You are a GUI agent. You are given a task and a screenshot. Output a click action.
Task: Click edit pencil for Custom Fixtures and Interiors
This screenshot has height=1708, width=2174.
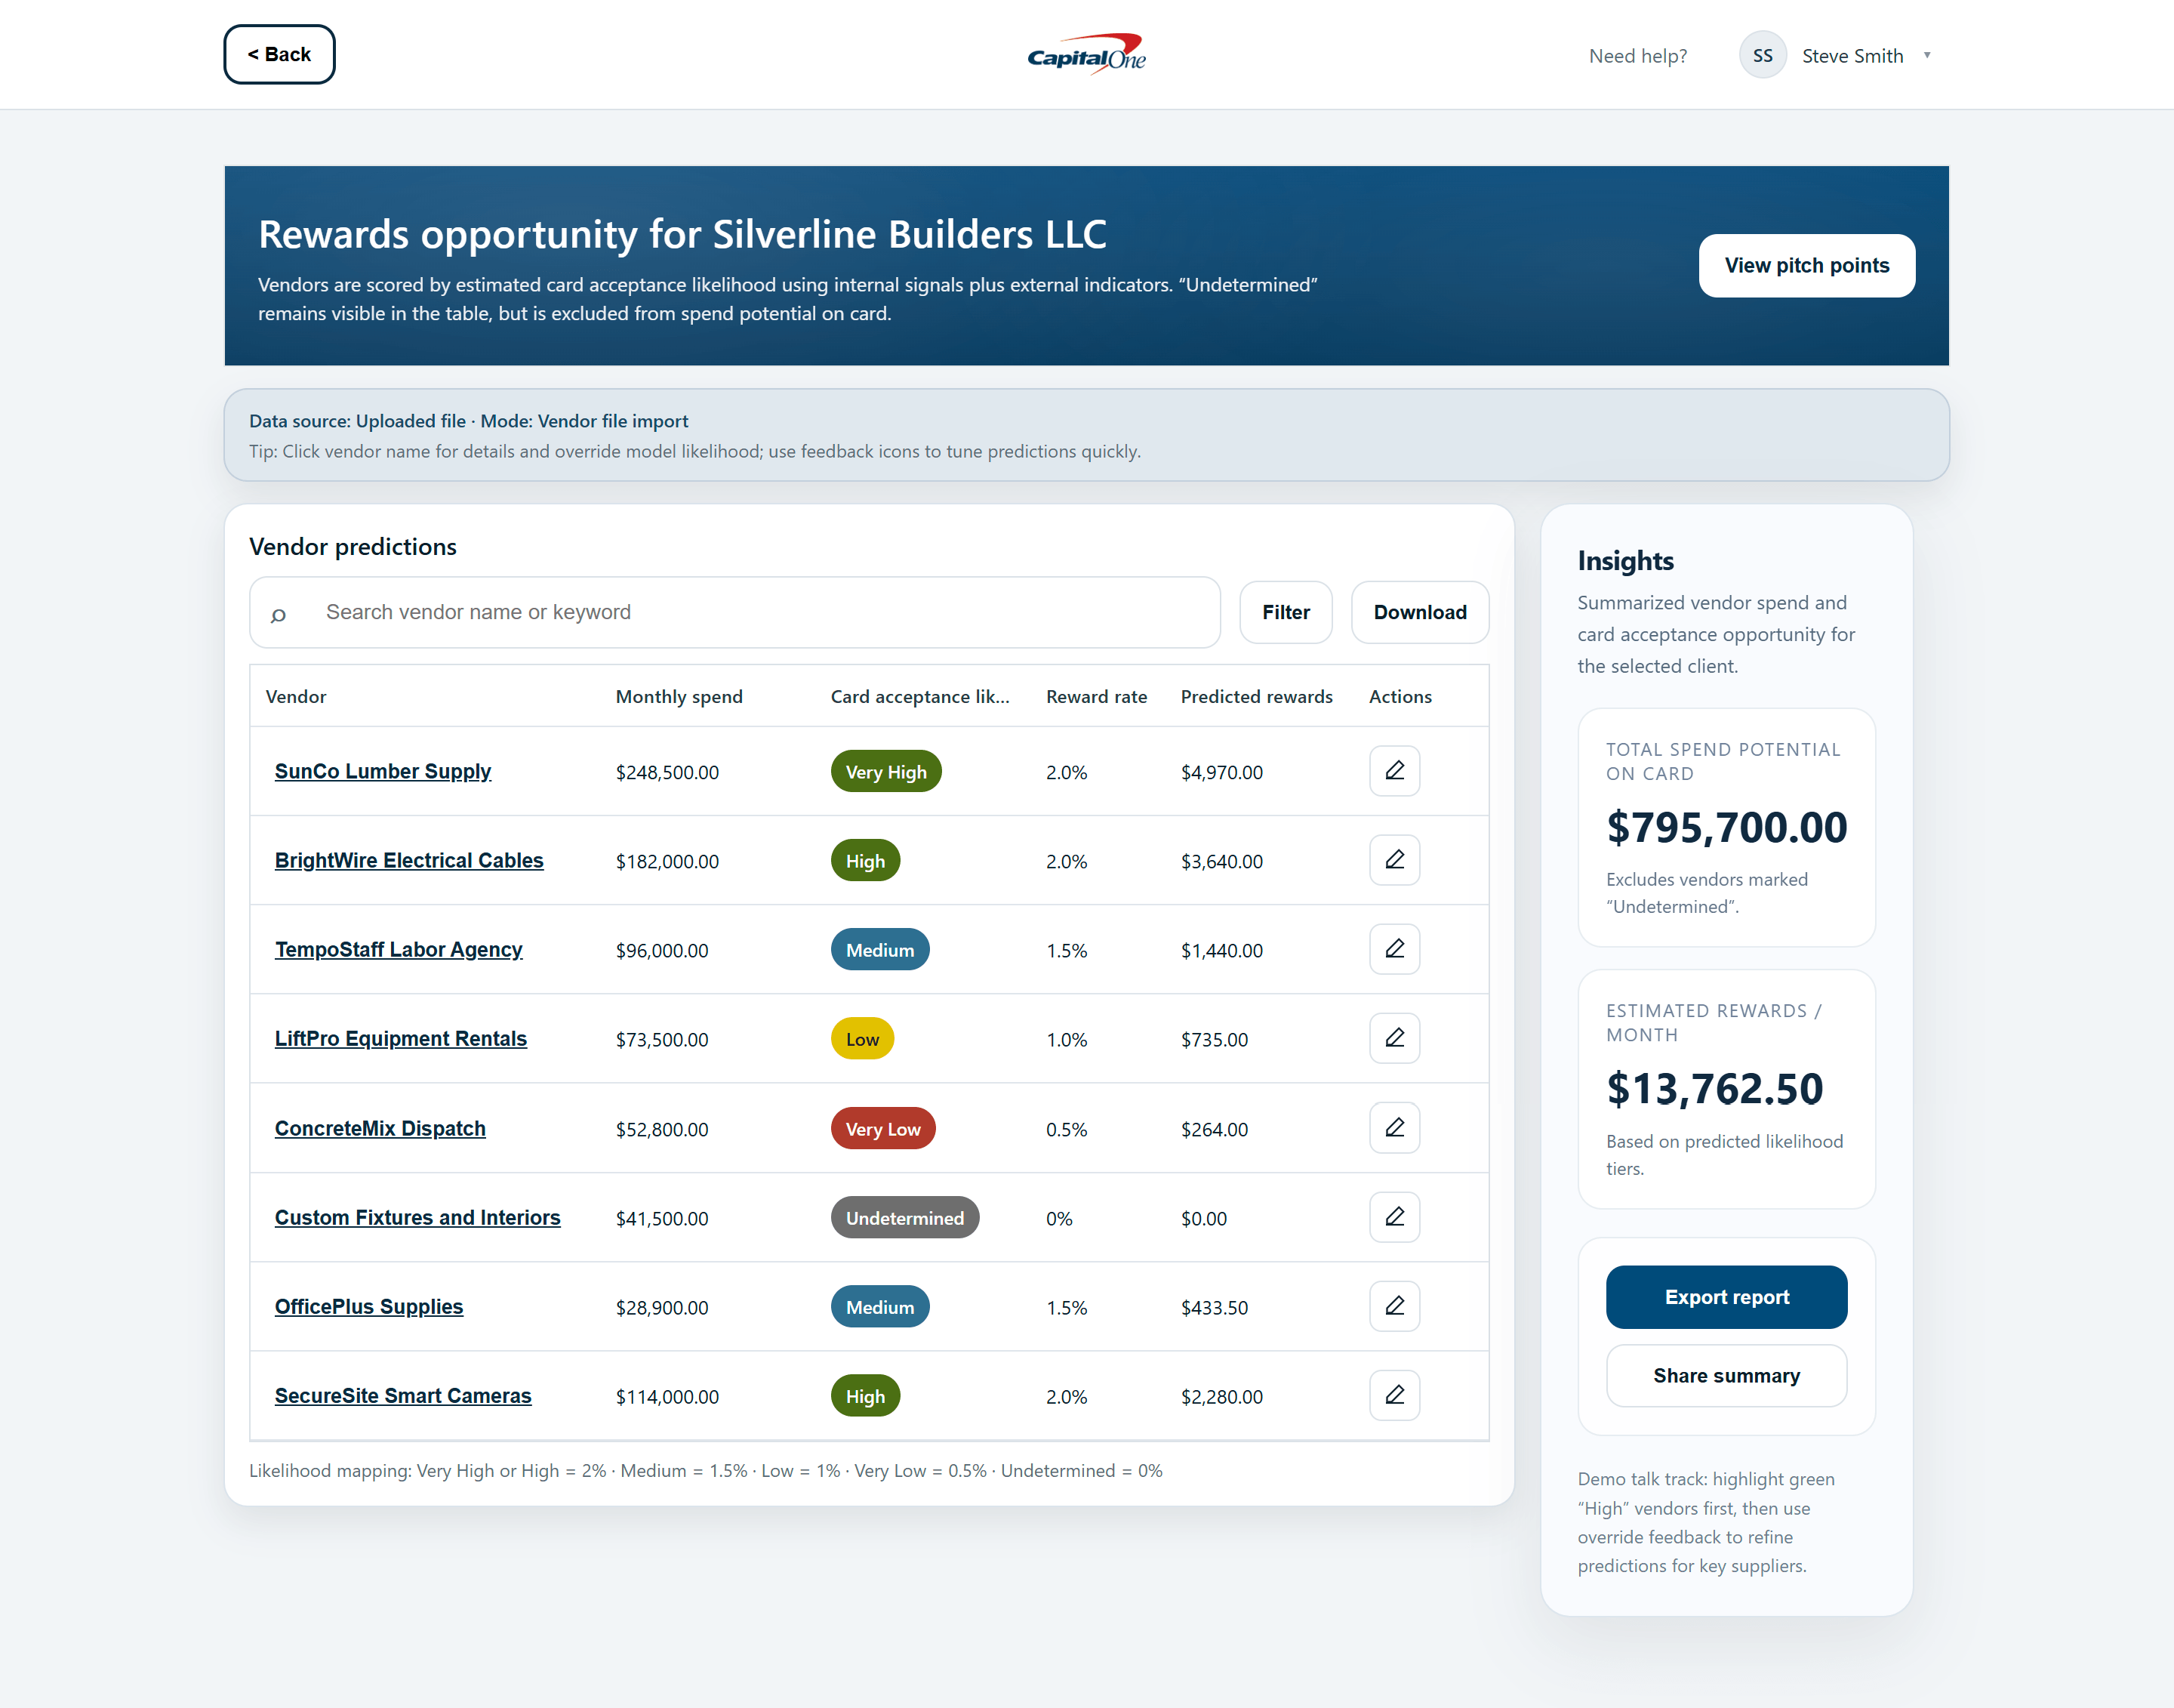(x=1394, y=1217)
